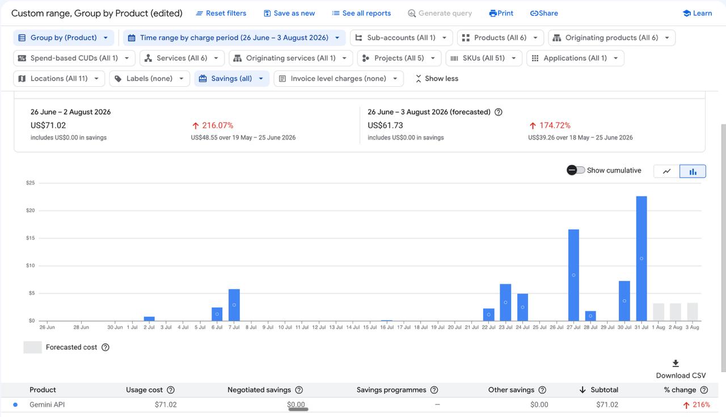Click Save as new

coord(289,13)
